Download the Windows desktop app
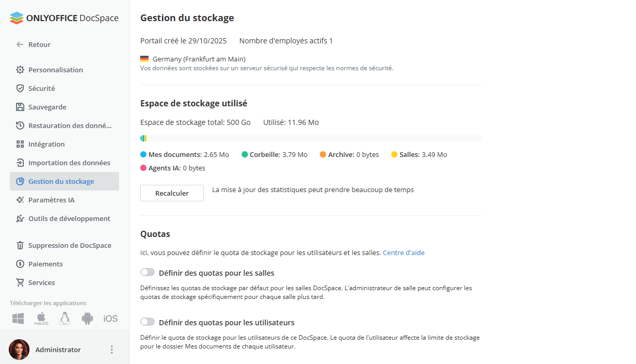Image resolution: width=636 pixels, height=364 pixels. tap(18, 319)
